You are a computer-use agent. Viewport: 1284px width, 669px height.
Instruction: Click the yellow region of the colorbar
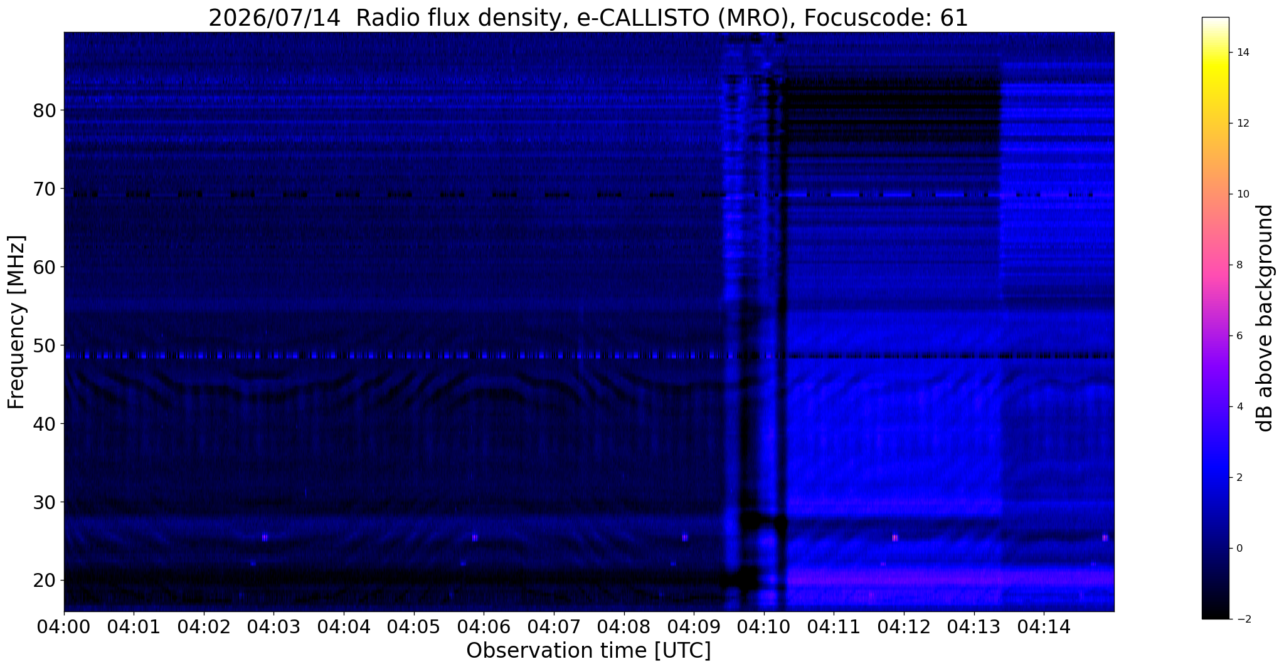click(1215, 69)
